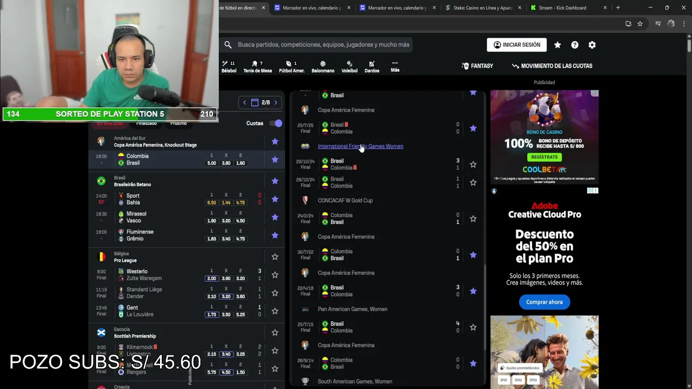This screenshot has height=389, width=692.
Task: Click the South American Games trophy icon
Action: point(305,381)
